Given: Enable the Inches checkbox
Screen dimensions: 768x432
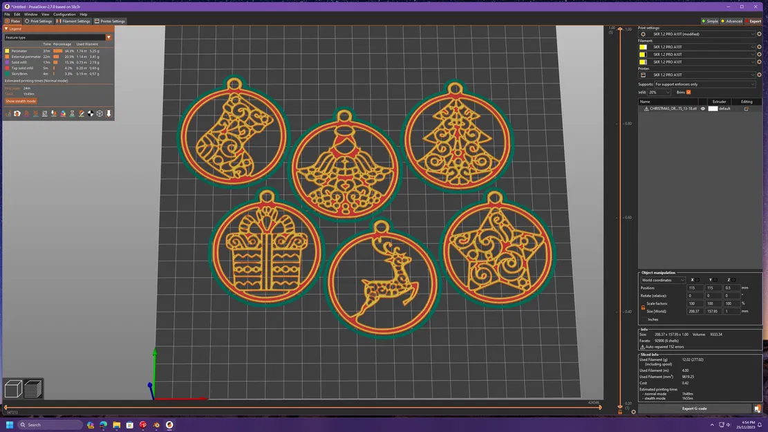Looking at the screenshot, I should [x=644, y=319].
